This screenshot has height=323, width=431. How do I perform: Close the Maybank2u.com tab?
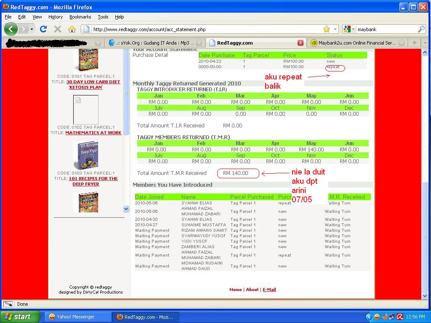click(402, 43)
